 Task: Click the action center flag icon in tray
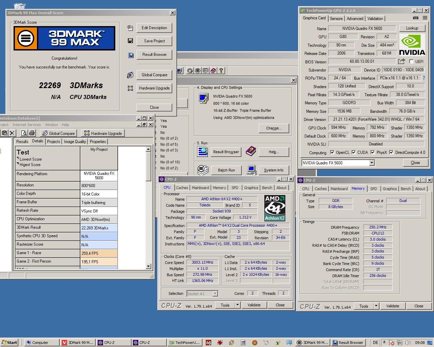point(392,343)
